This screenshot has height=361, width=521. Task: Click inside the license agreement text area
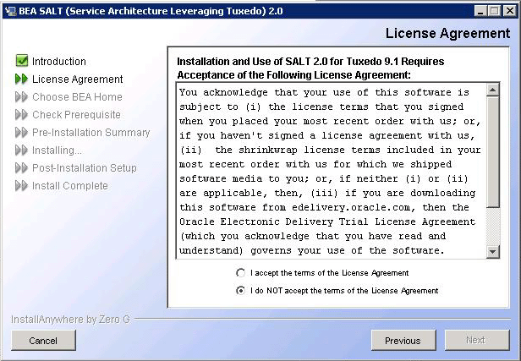click(331, 171)
